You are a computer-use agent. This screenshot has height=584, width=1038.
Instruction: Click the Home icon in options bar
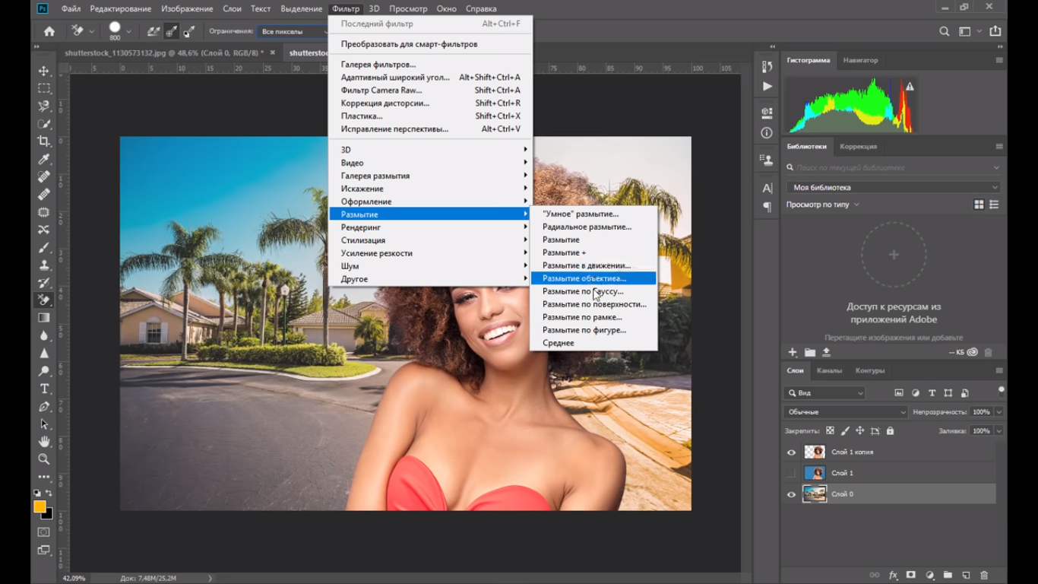click(49, 31)
